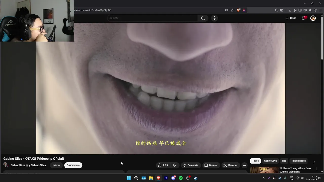The height and width of the screenshot is (182, 324).
Task: Like the video with thumbs up
Action: click(x=163, y=165)
